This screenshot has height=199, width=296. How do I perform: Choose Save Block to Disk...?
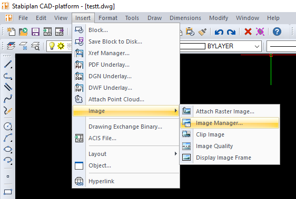point(126,41)
